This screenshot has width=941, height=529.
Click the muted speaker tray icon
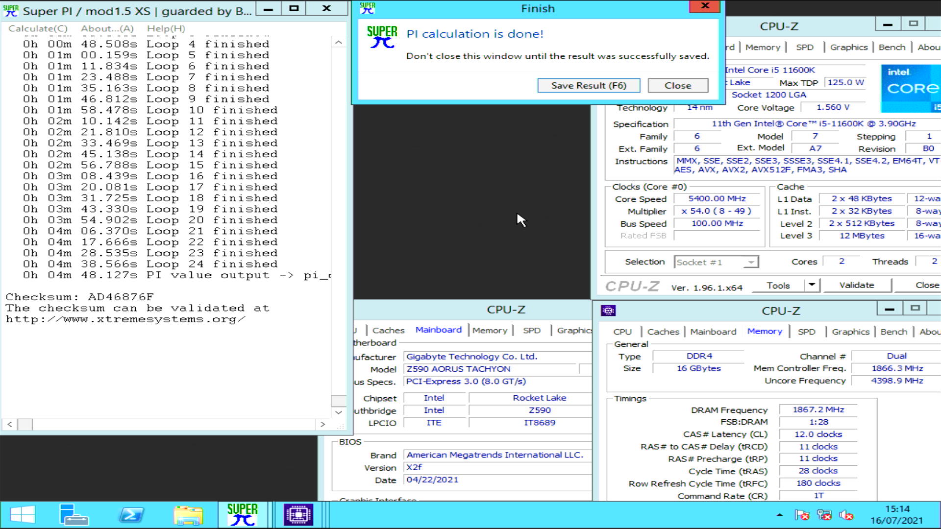(846, 515)
